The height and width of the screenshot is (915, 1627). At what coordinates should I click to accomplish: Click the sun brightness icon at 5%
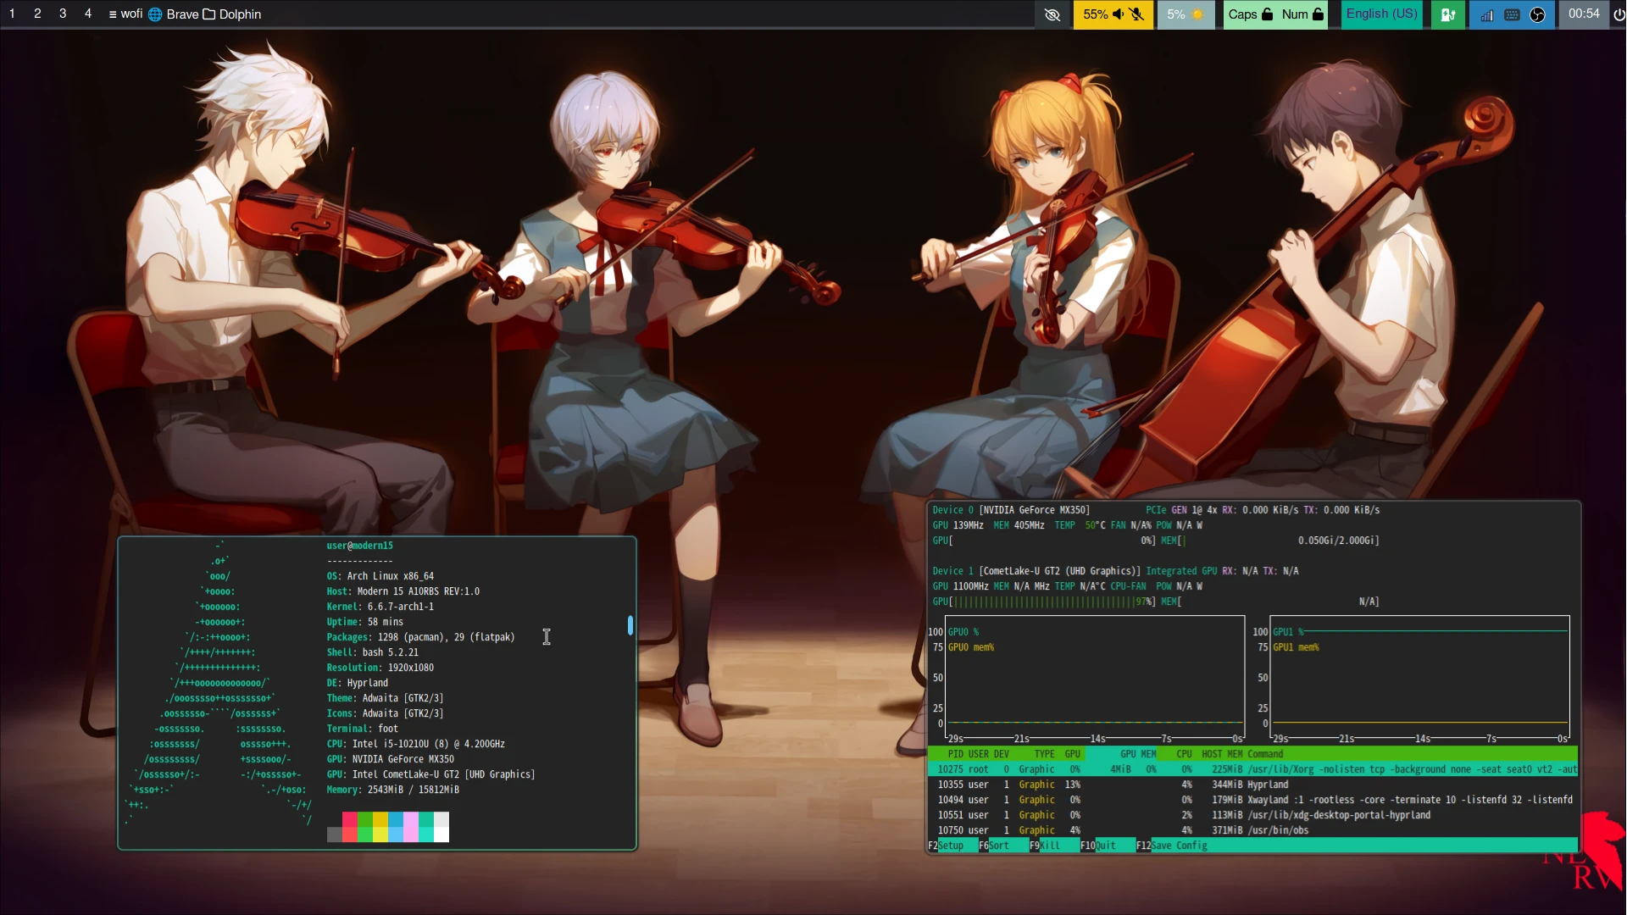1197,14
